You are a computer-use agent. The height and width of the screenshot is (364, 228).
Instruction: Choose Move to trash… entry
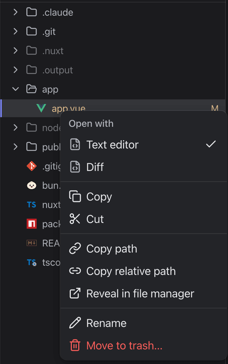tap(144, 345)
